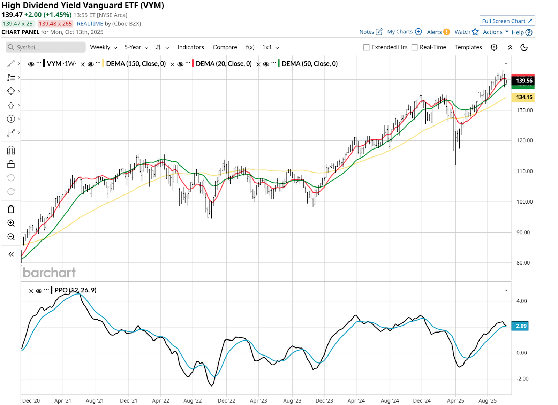This screenshot has height=405, width=558.
Task: Click the green DEMA 50 color marker
Action: click(x=279, y=63)
